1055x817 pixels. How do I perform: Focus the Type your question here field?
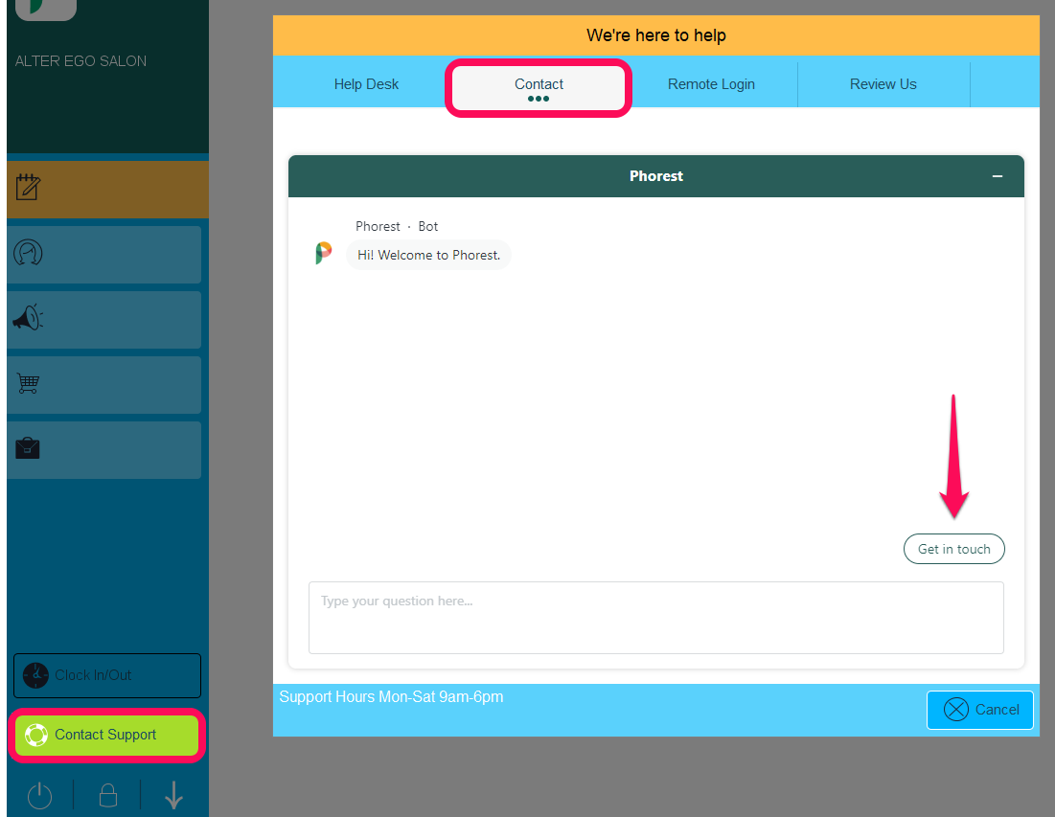click(656, 617)
